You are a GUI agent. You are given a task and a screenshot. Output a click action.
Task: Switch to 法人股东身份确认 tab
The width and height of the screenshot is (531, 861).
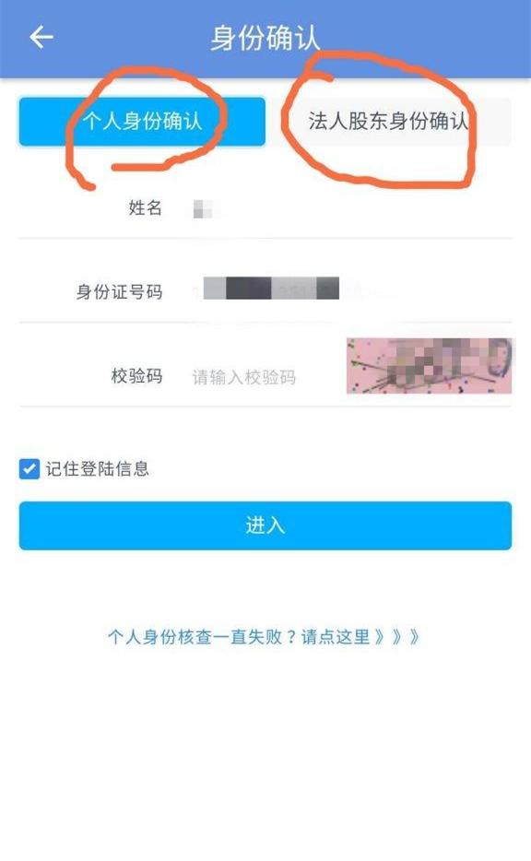point(388,122)
